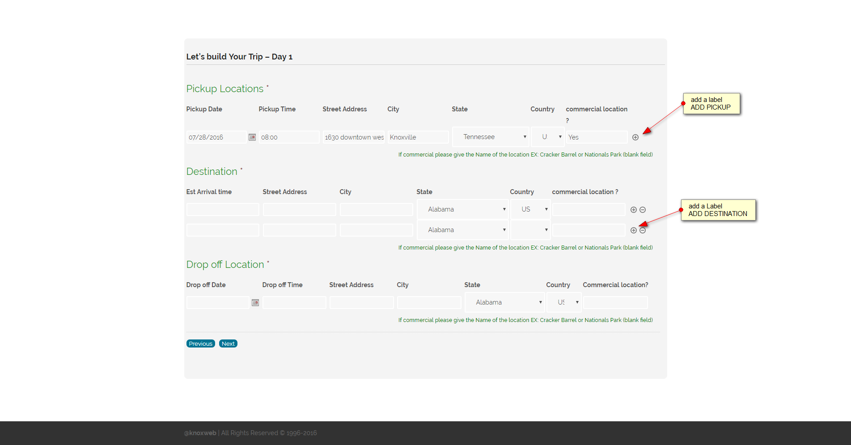Click the knoxweb footer copyright text

click(x=250, y=433)
